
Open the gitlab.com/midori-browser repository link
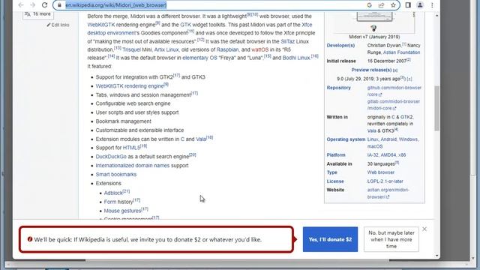(393, 105)
